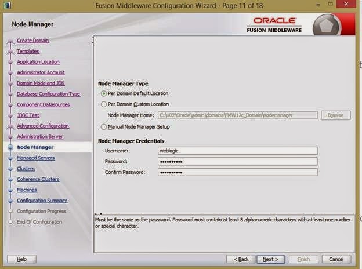Click the Administration Server step bullet icon
The width and height of the screenshot is (362, 269).
click(10, 137)
